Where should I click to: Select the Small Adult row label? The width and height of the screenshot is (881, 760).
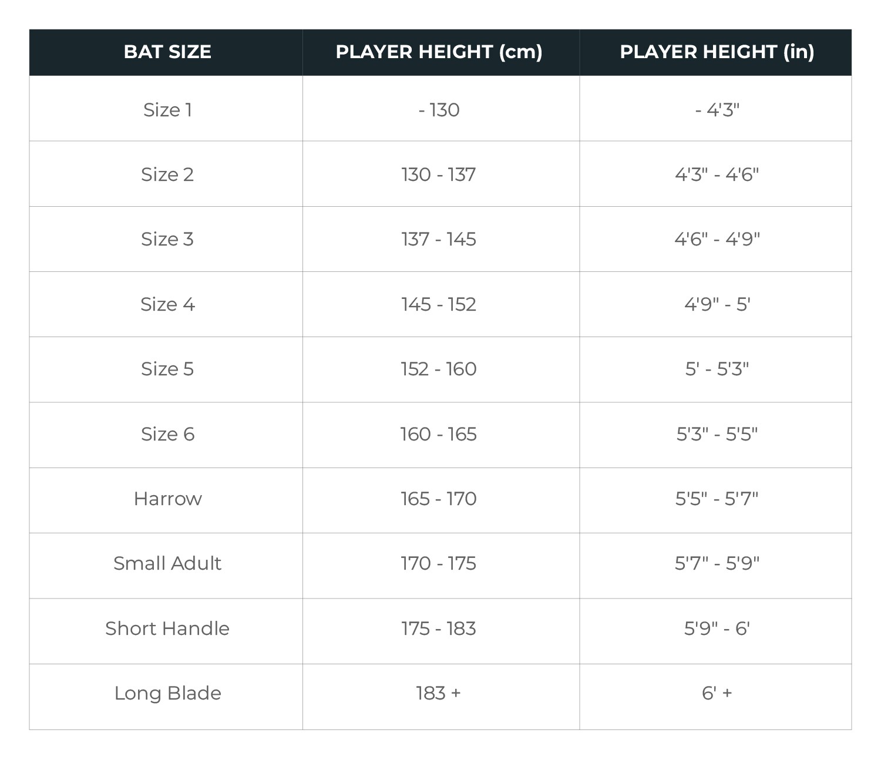coord(167,563)
